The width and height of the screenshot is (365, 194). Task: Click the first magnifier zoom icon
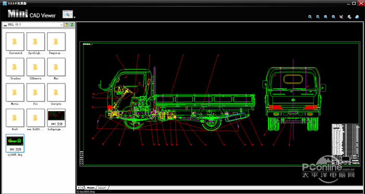point(310,17)
